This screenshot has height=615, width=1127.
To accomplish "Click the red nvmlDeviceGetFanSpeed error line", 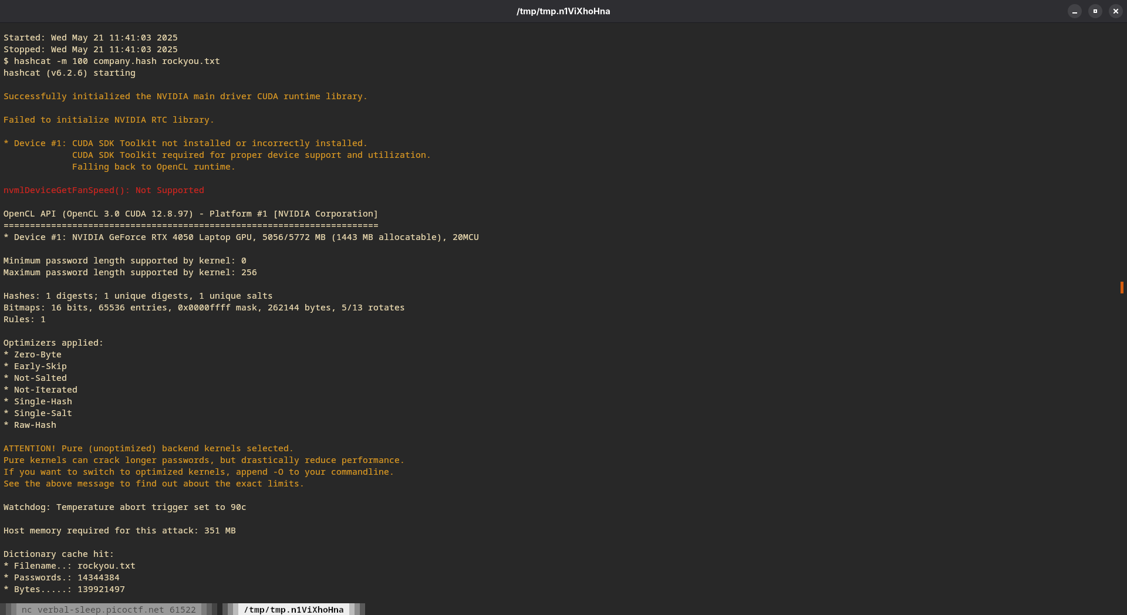I will coord(104,190).
